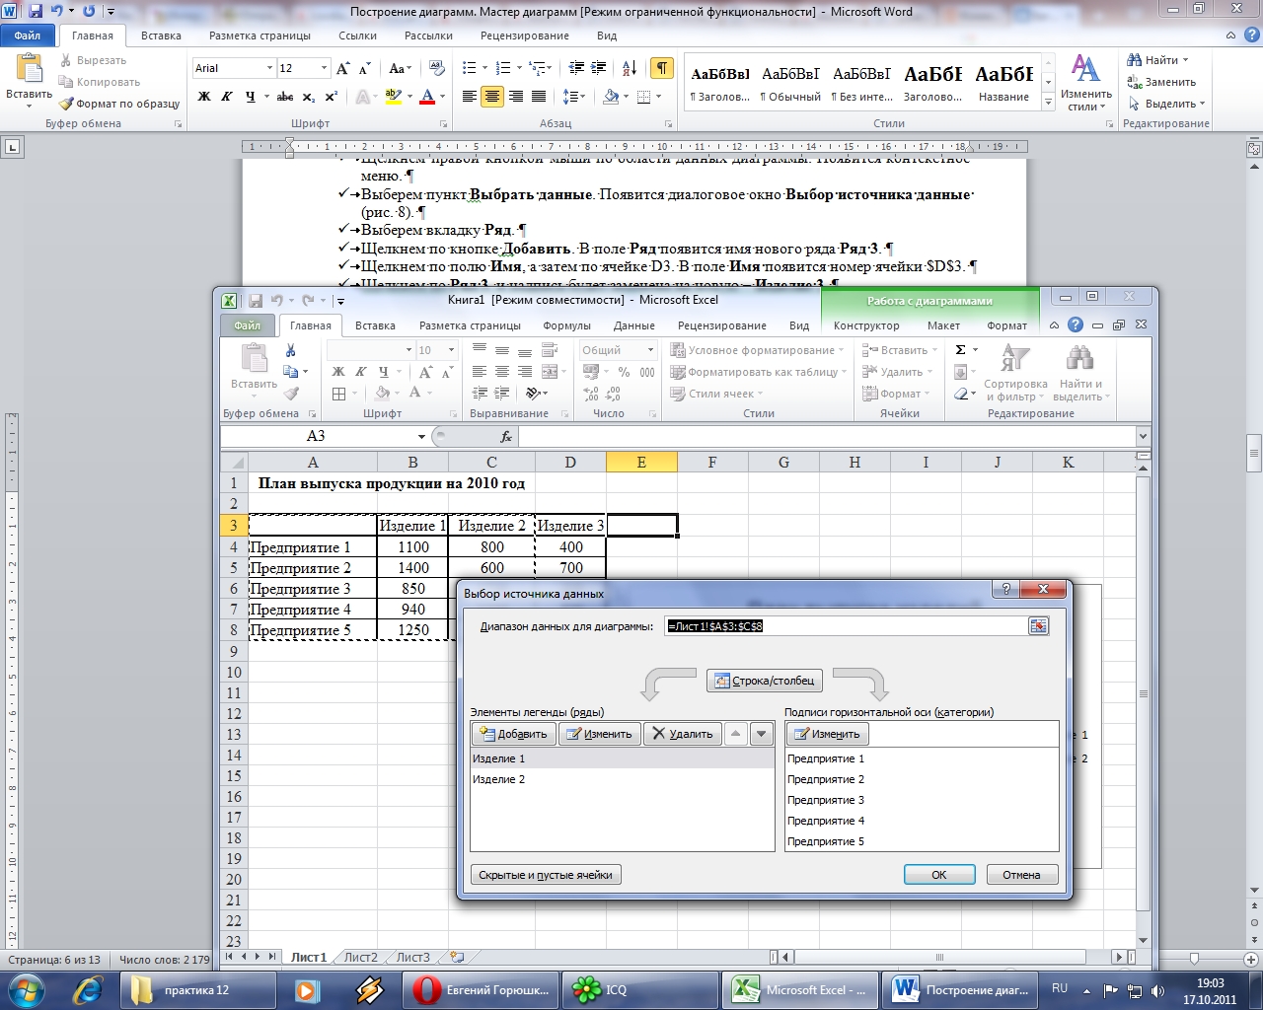Select Excel row header 10

(x=234, y=673)
